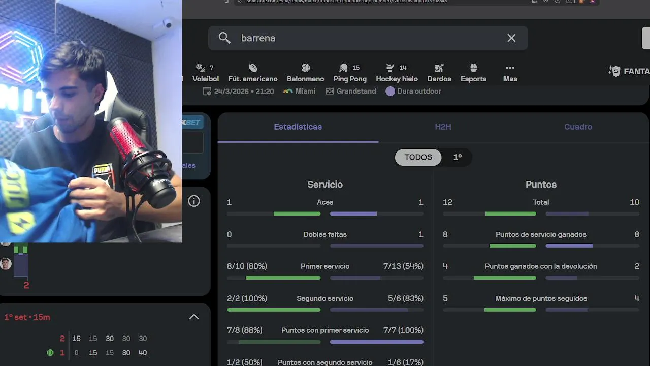Click the green Segundo servicio progress bar
650x366 pixels.
pos(274,310)
